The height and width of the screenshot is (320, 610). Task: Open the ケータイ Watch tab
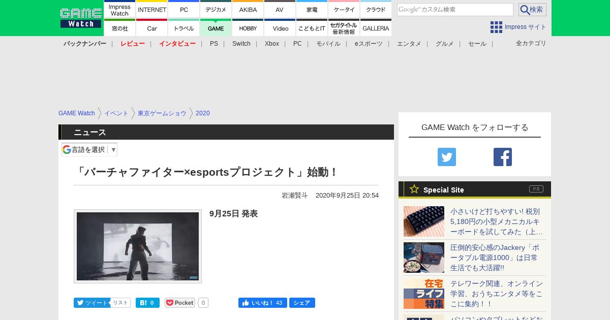point(344,9)
